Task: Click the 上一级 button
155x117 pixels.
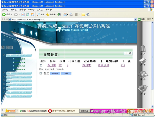Action: pyautogui.click(x=128, y=53)
